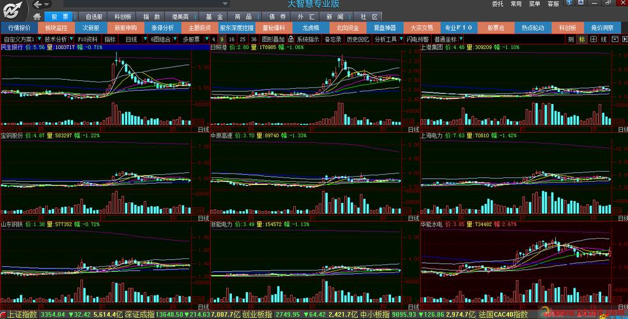Switch to the 股票 tab
The image size is (628, 319).
point(59,17)
